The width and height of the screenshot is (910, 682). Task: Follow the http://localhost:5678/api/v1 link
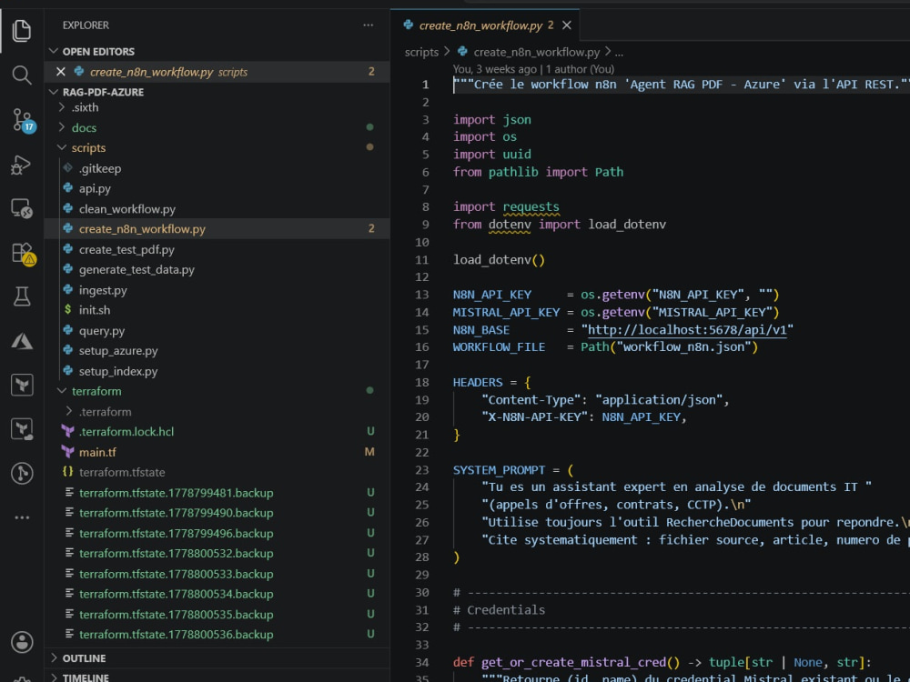[x=687, y=329]
